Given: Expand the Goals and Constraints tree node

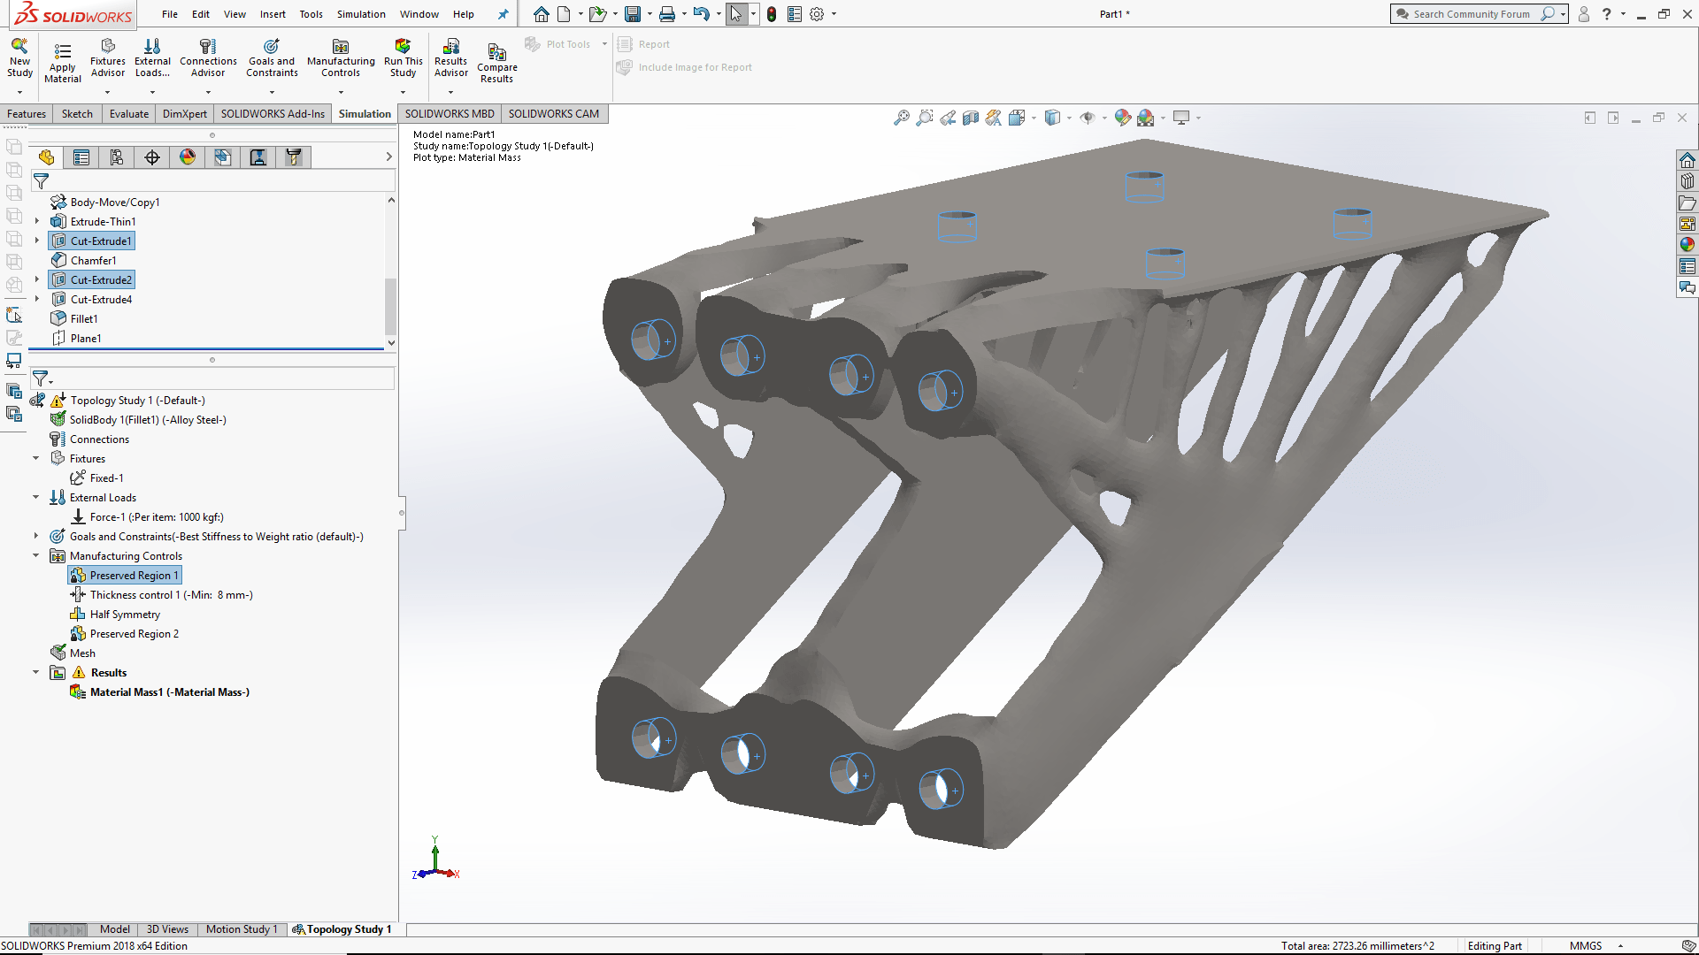Looking at the screenshot, I should click(36, 537).
